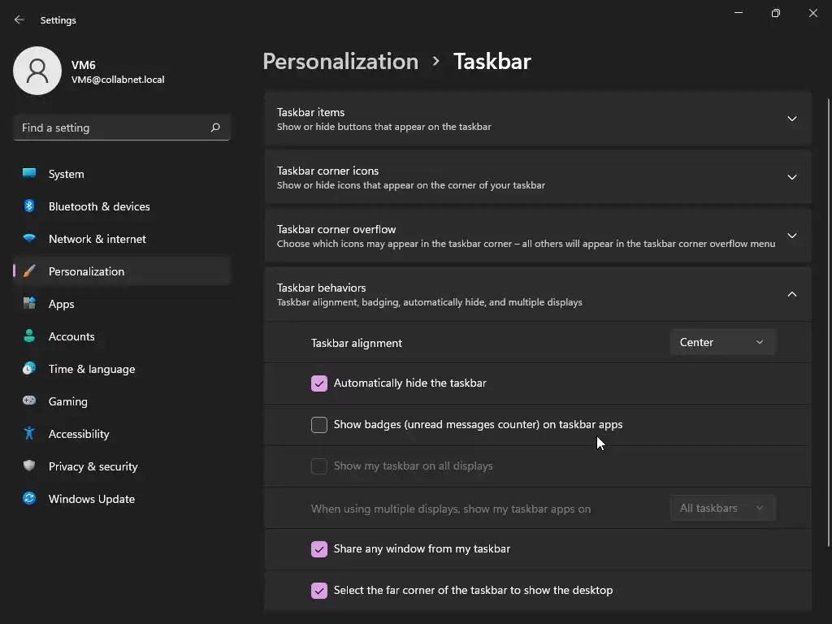This screenshot has width=832, height=624.
Task: Click the Network & internet wifi icon
Action: [x=29, y=239]
